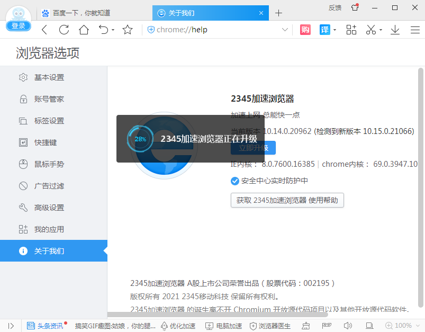Open the red shopping 购 icon
425x332 pixels.
coord(305,30)
